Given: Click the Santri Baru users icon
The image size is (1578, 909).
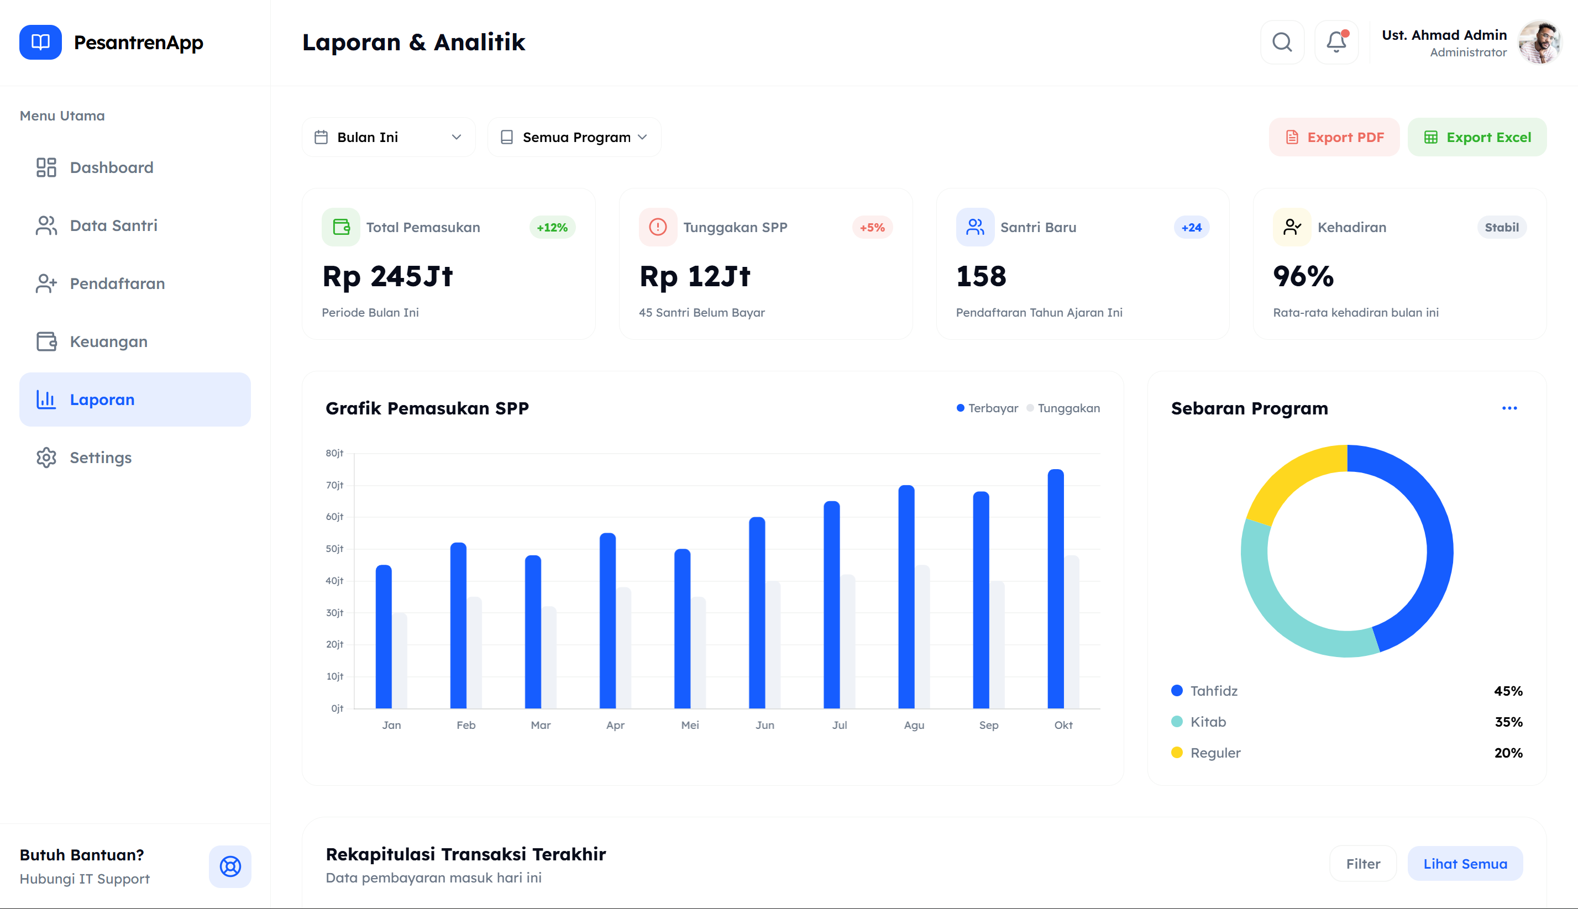Looking at the screenshot, I should click(x=975, y=227).
